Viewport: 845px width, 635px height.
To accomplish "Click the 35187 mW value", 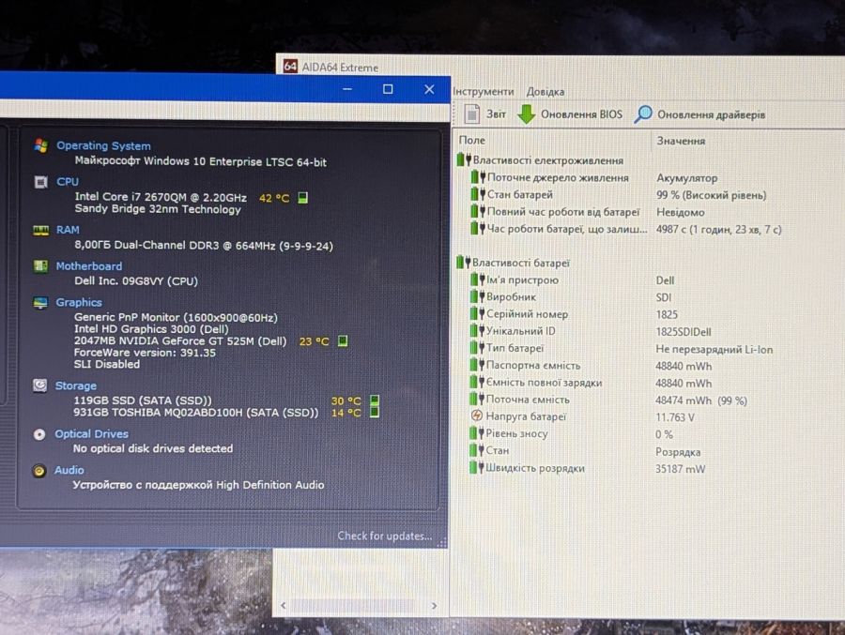I will (680, 469).
